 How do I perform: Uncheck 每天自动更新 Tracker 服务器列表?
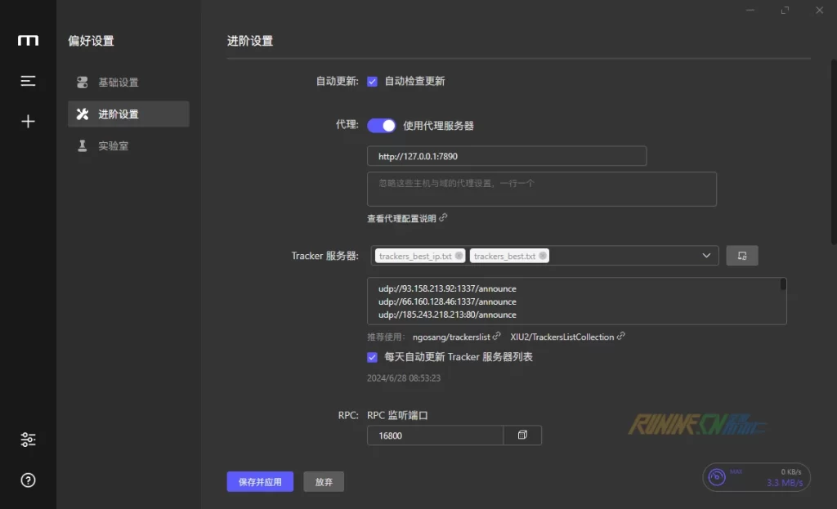coord(372,357)
